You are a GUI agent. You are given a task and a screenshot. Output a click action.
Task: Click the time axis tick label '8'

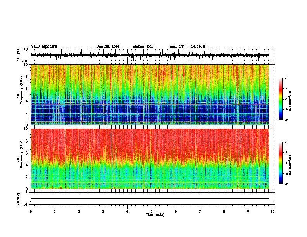coord(224,211)
